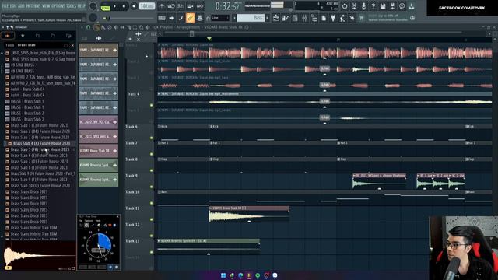Adjust the master volume knob

[93, 6]
